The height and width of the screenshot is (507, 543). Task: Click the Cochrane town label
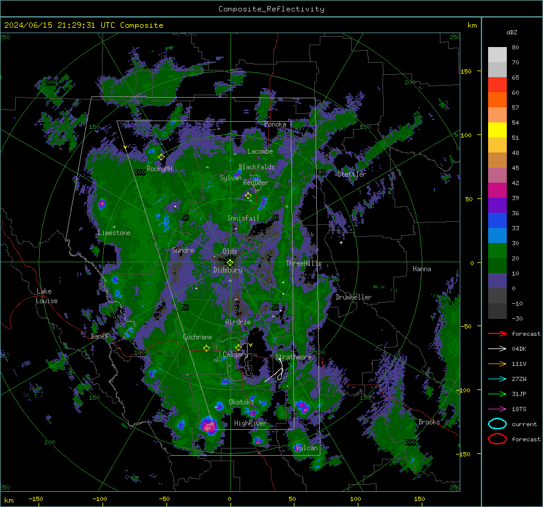[x=197, y=337]
